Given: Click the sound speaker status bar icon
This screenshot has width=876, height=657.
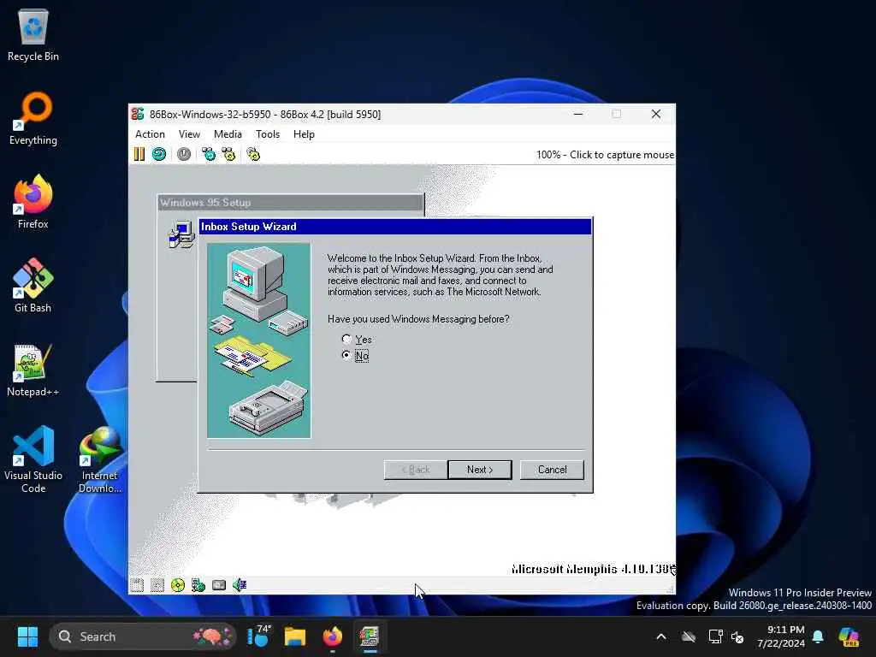Looking at the screenshot, I should click(x=240, y=585).
